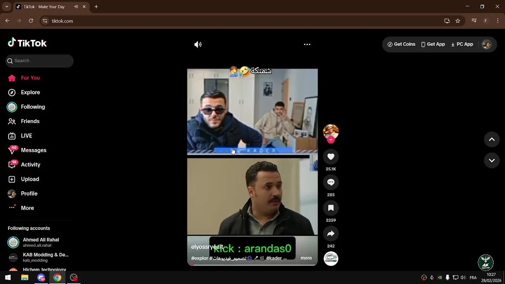Open the media control icon in Chrome toolbar

coord(474,21)
